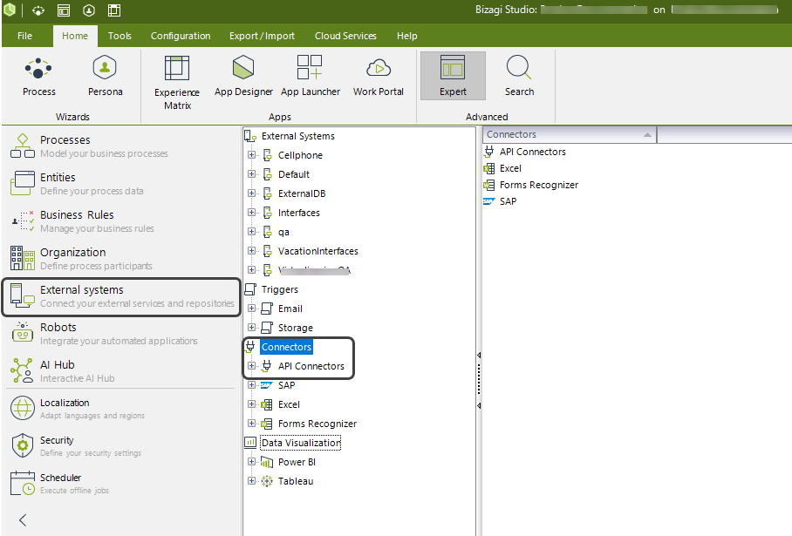
Task: Switch to the Cloud Services tab
Action: [345, 36]
